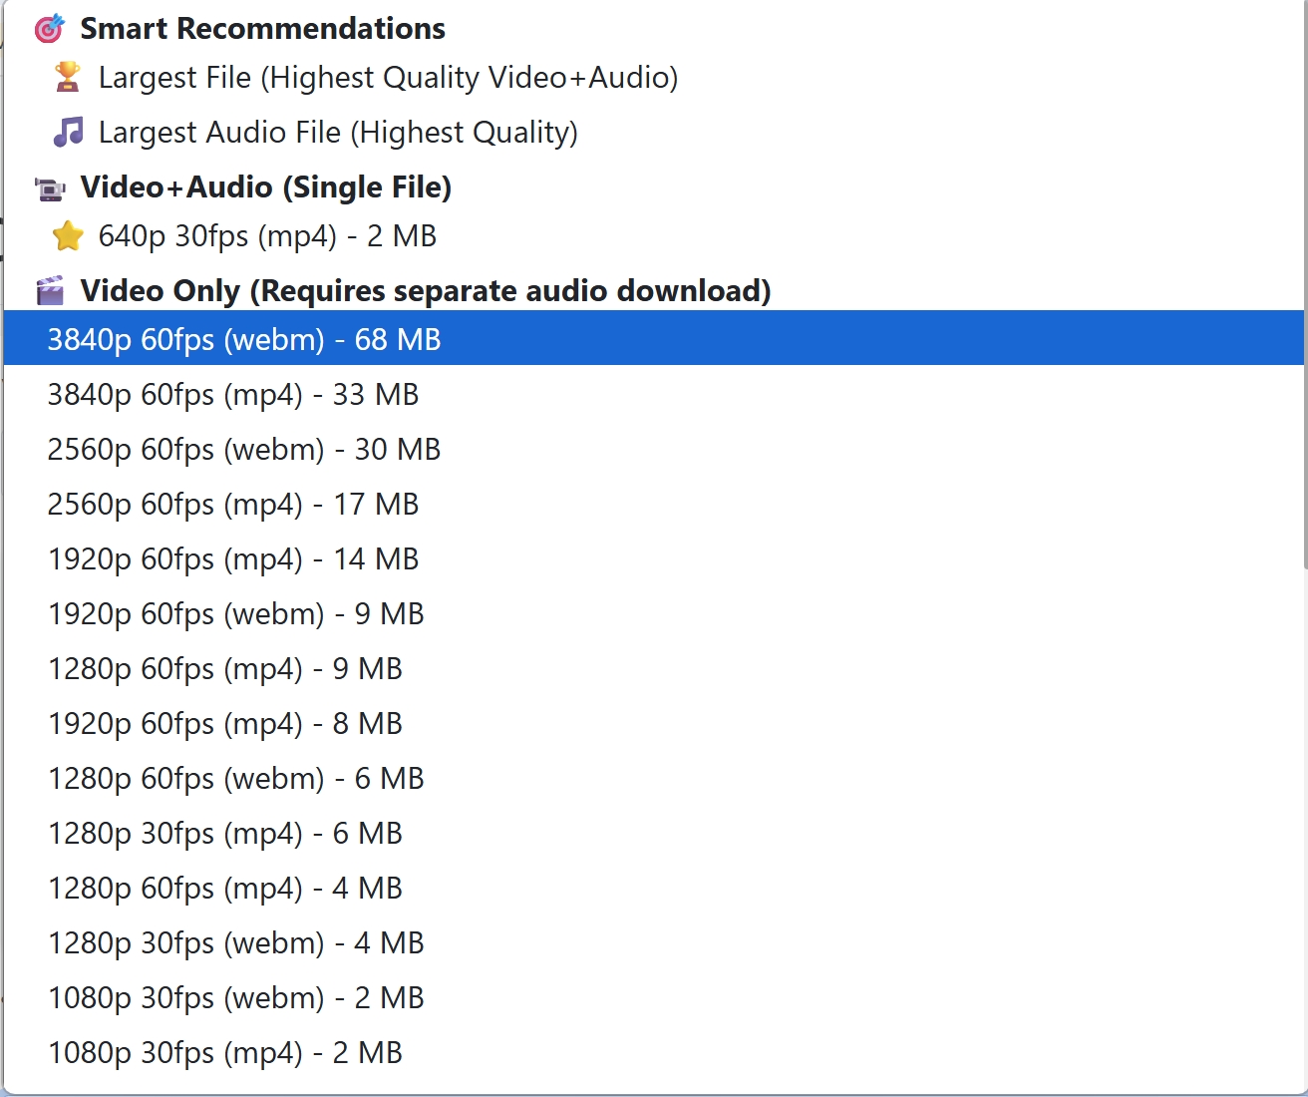Select highlighted 3840p 60fps (webm) 68 MB

pyautogui.click(x=654, y=338)
